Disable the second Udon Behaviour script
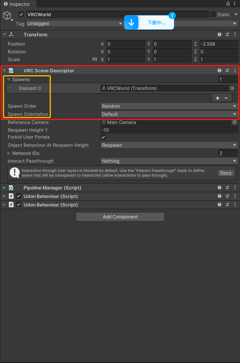Viewport: 240px width, 363px height. [x=19, y=205]
